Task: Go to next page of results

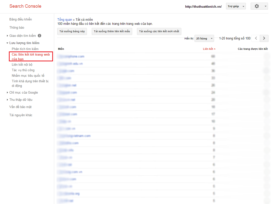Action: 264,38
